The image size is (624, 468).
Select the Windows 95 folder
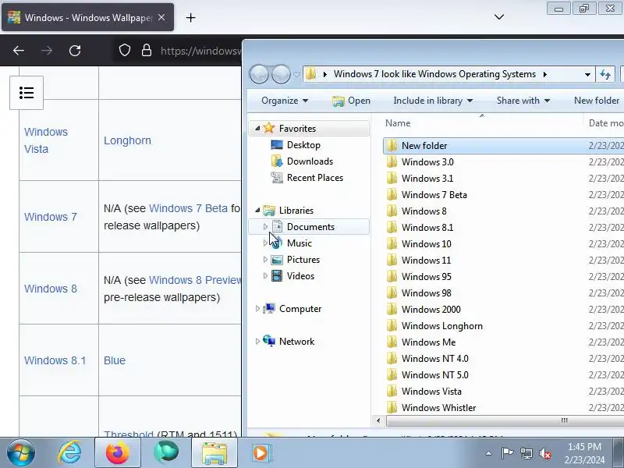click(426, 277)
